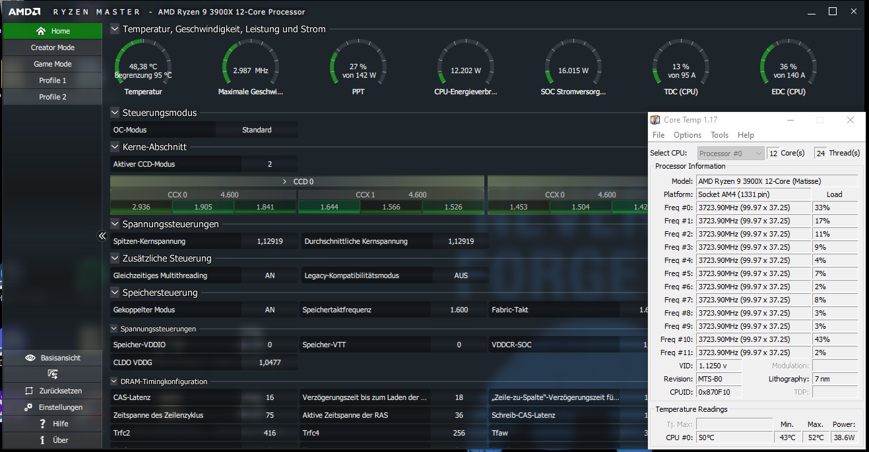Open the Options menu in Core Temp
The image size is (869, 452).
(688, 135)
